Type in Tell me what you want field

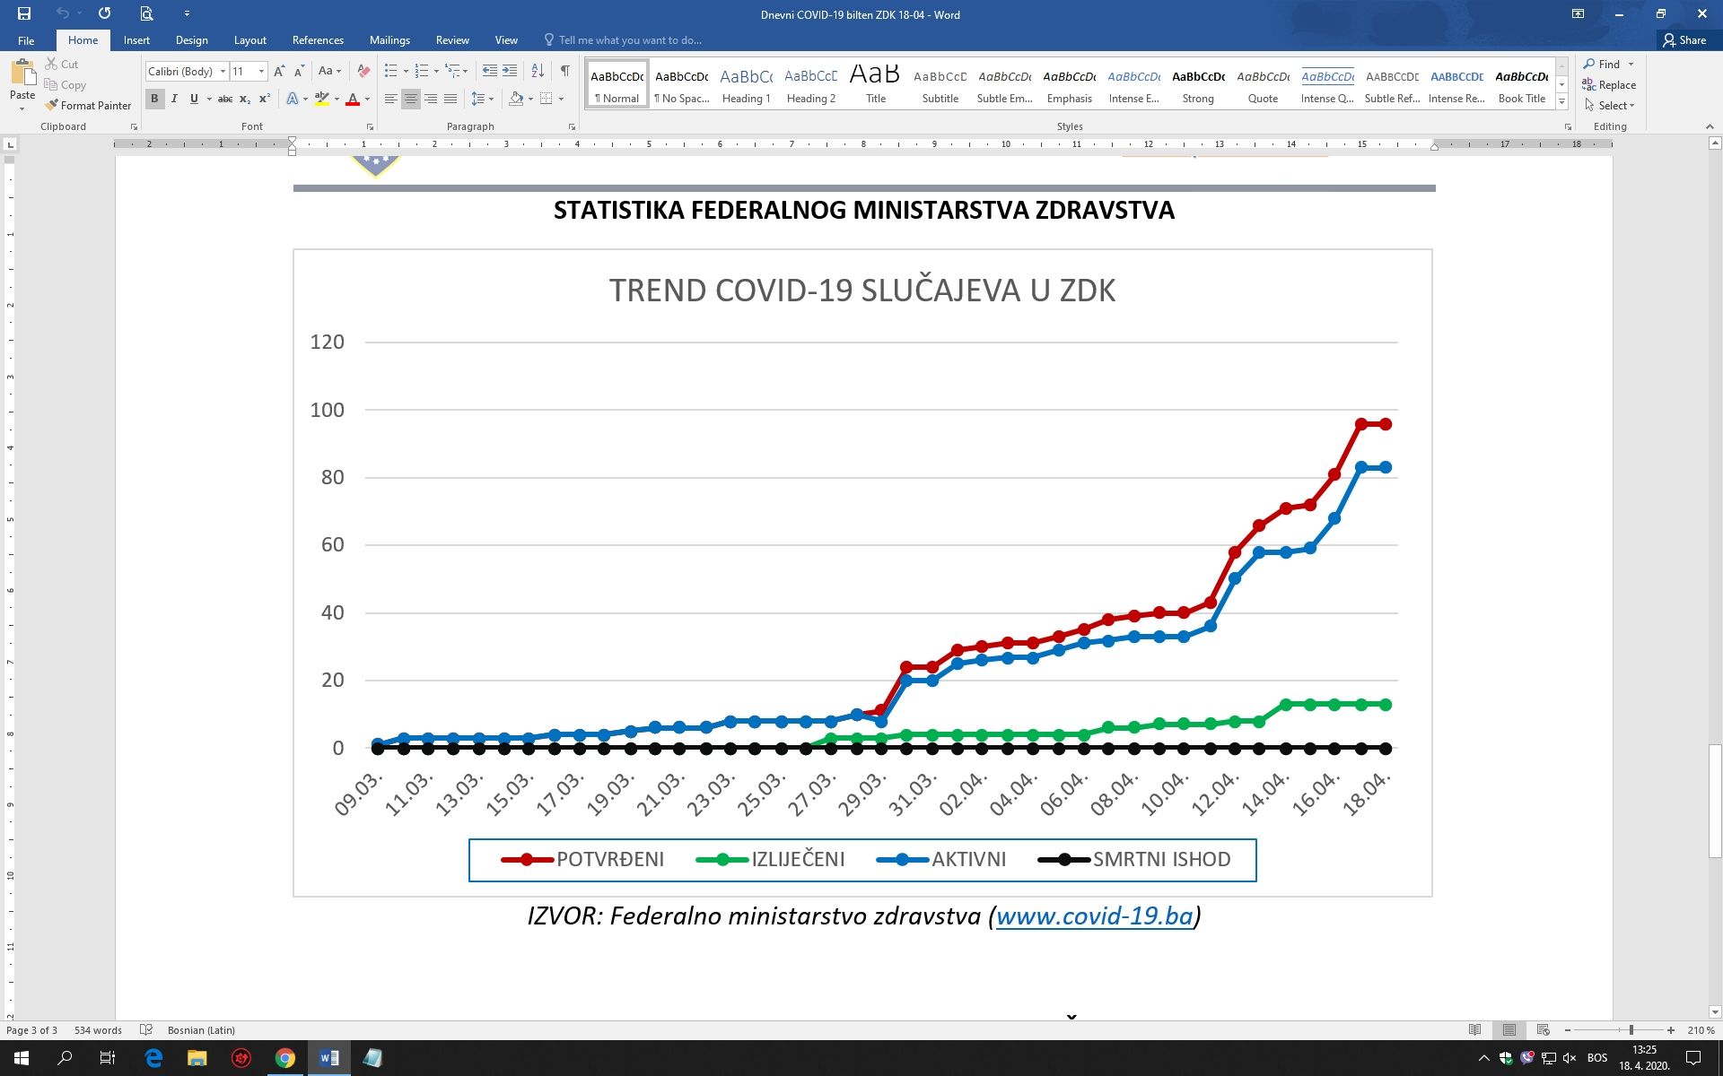click(x=630, y=40)
